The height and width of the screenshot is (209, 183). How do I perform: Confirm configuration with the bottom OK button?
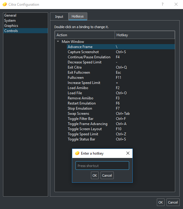click(160, 202)
